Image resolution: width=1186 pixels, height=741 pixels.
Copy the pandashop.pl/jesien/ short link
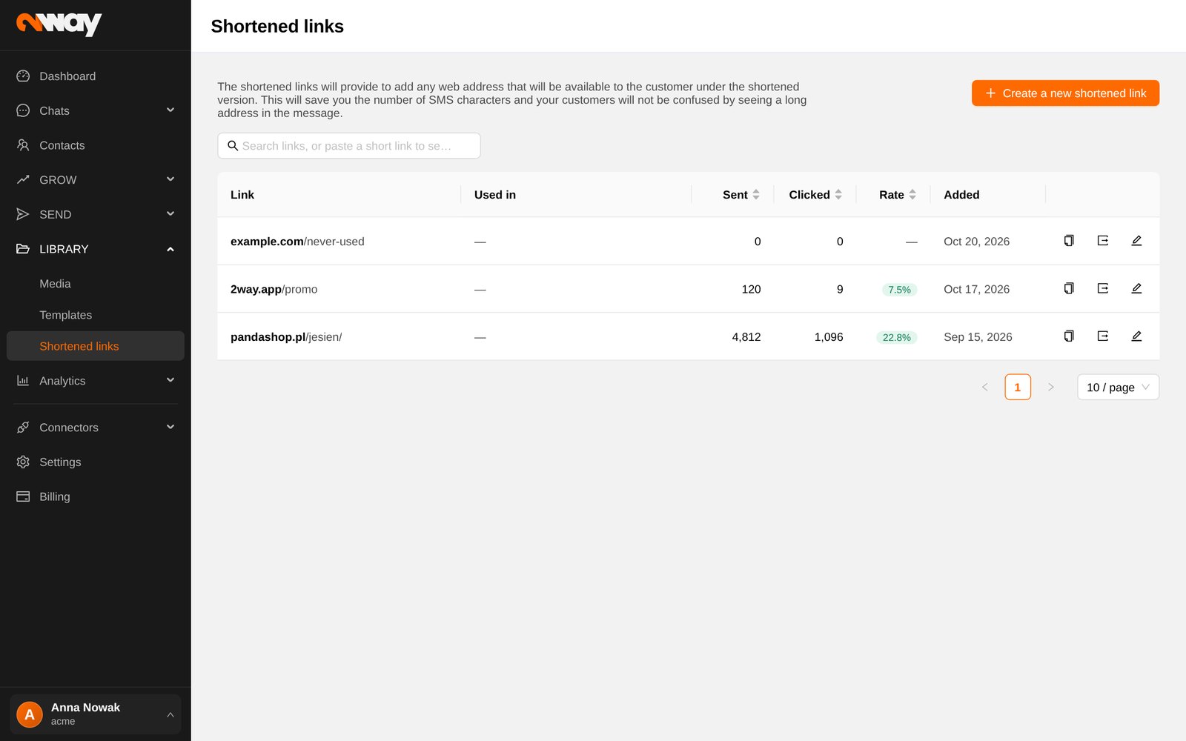pos(1069,336)
